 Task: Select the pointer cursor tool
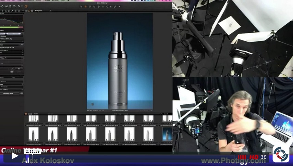pyautogui.click(x=81, y=7)
